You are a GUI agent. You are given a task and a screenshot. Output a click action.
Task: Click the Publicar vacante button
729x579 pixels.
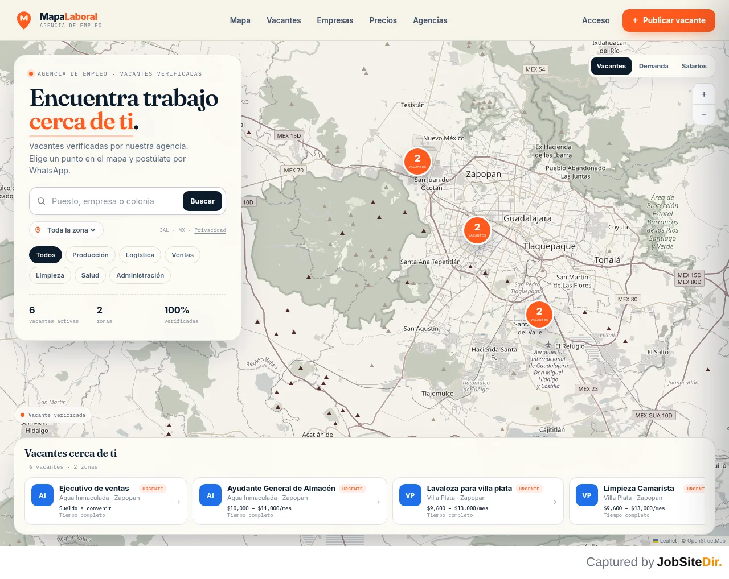coord(669,20)
